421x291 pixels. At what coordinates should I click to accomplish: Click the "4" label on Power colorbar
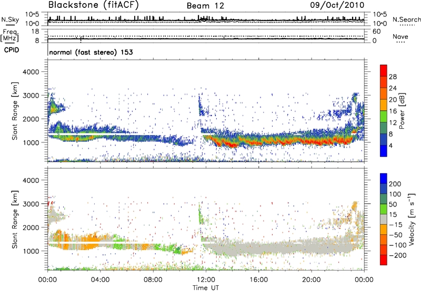(390, 146)
